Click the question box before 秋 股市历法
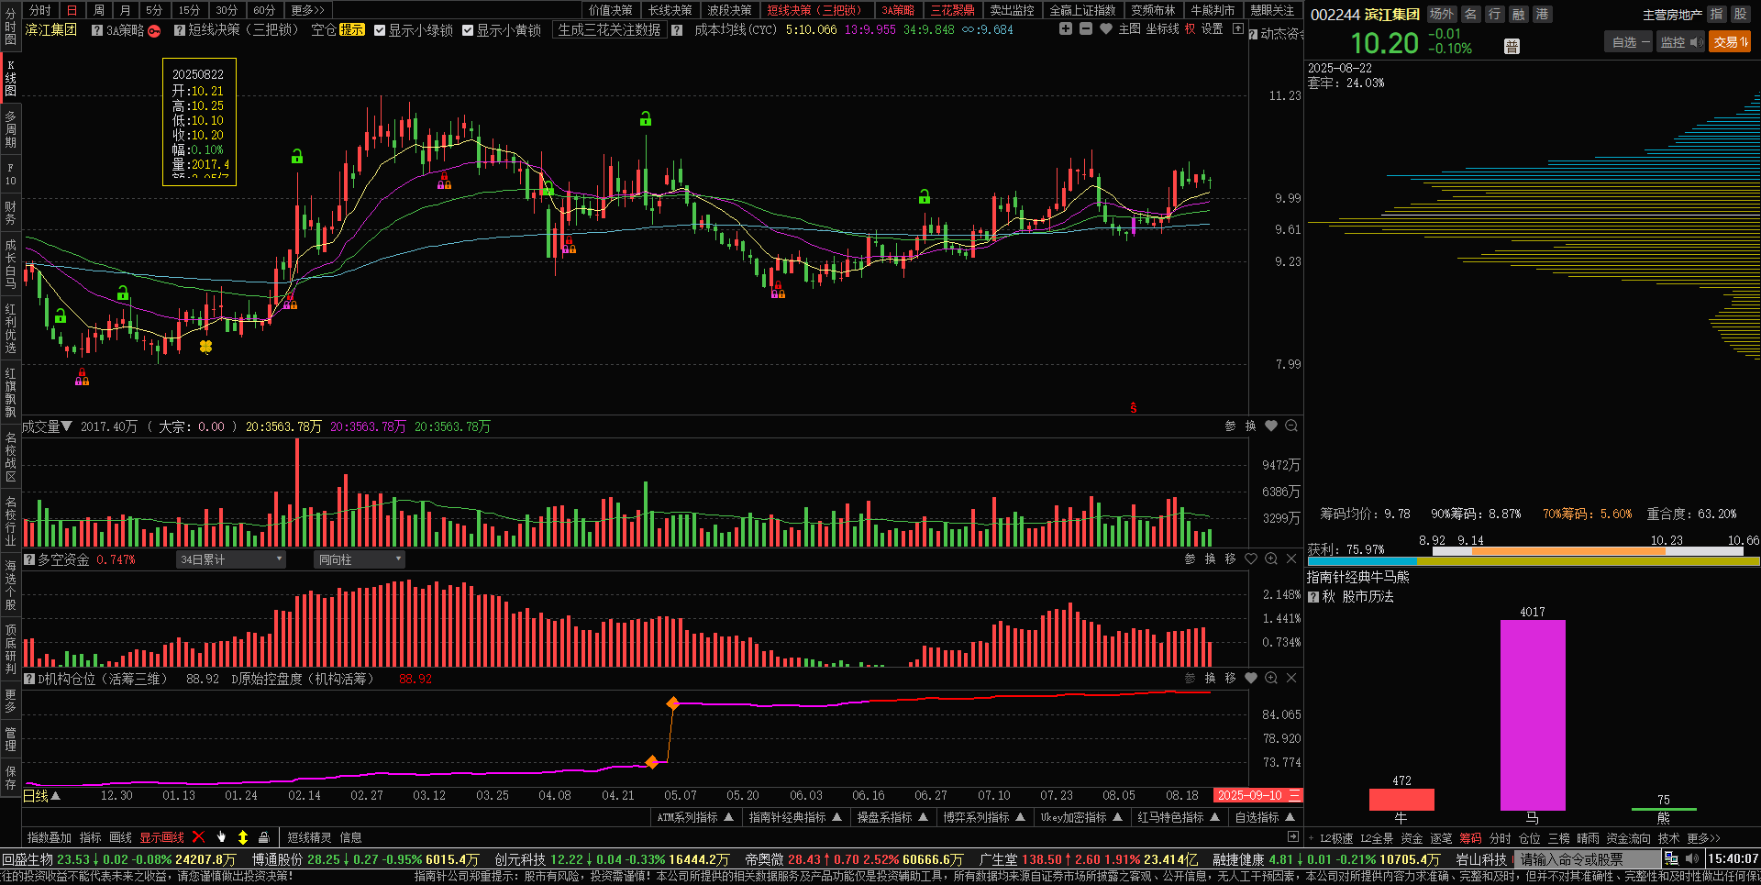 pyautogui.click(x=1313, y=597)
